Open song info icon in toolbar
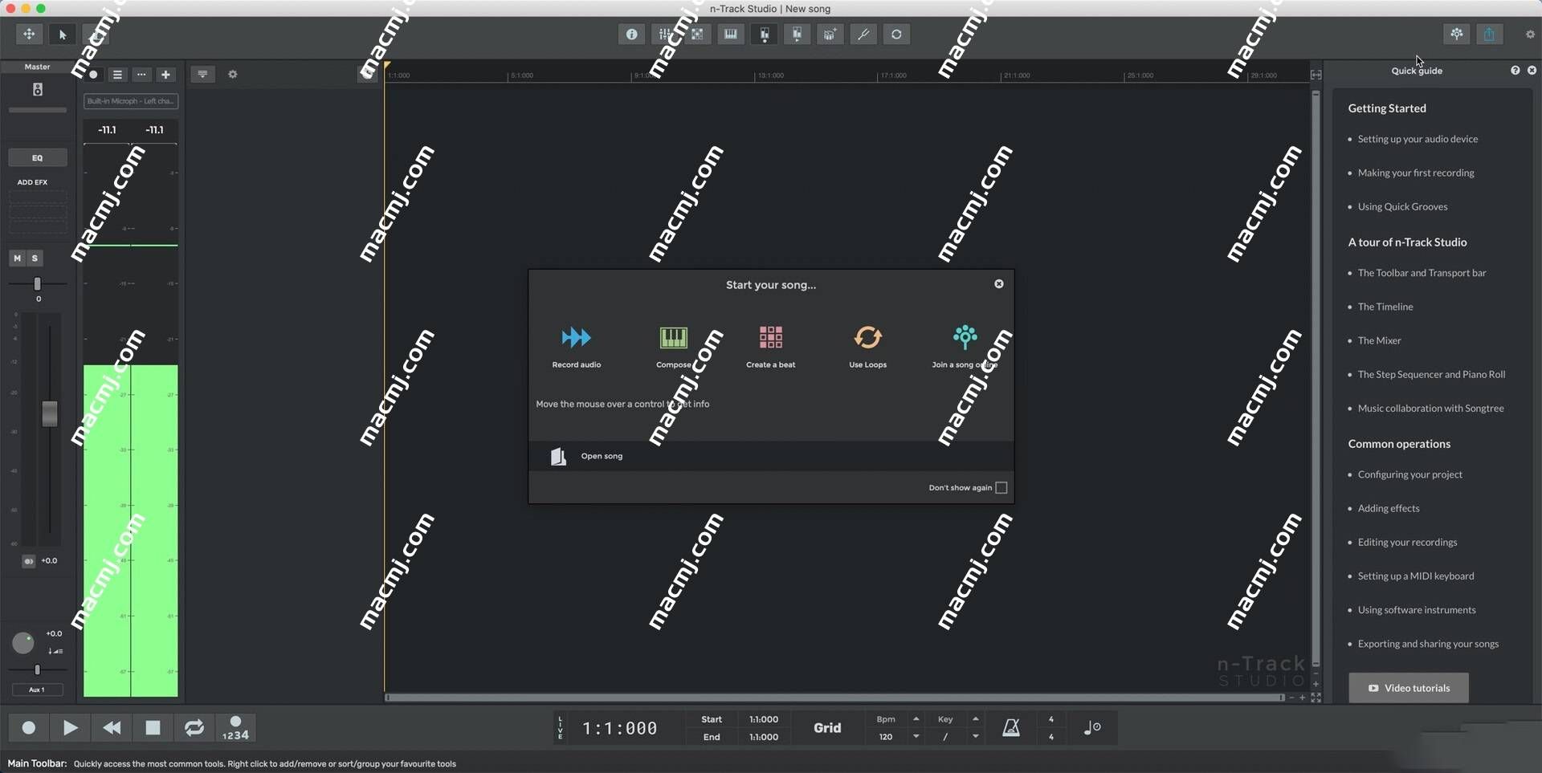Image resolution: width=1542 pixels, height=773 pixels. coord(632,35)
